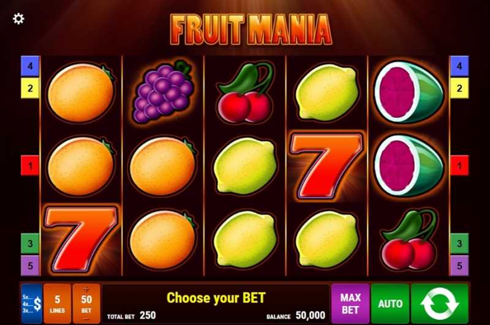Select payline 4 blue marker on left
Screen dimensions: 490x325
[30, 66]
